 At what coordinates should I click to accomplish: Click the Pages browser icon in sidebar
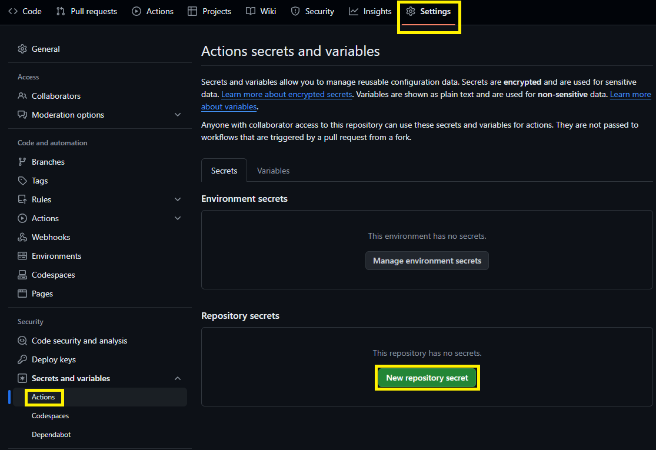point(22,294)
